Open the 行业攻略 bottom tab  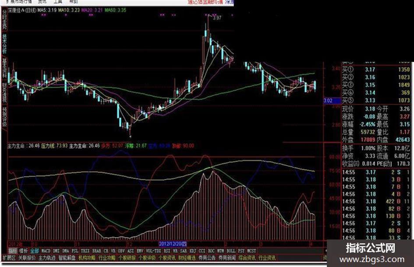click(107, 258)
